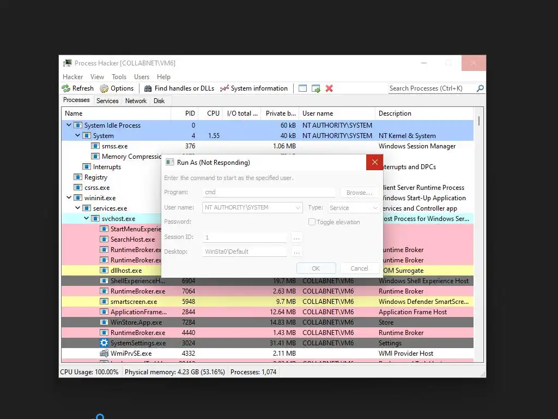Toggle the Toggle elevation checkbox
This screenshot has width=558, height=419.
pos(312,222)
